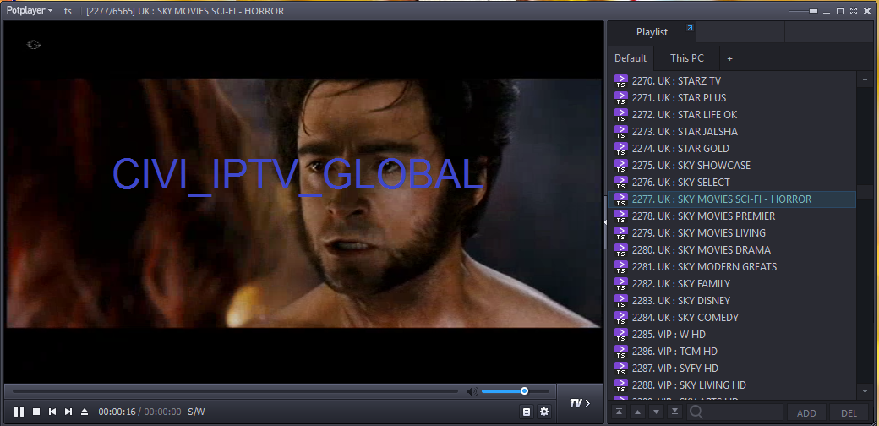The width and height of the screenshot is (879, 426).
Task: Detach playlist using the pop-out arrow icon
Action: tap(690, 29)
